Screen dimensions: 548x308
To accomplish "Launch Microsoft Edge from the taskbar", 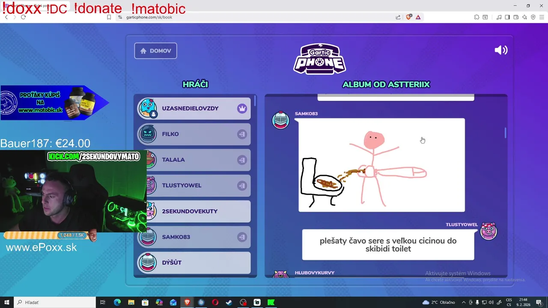I will 117,302.
